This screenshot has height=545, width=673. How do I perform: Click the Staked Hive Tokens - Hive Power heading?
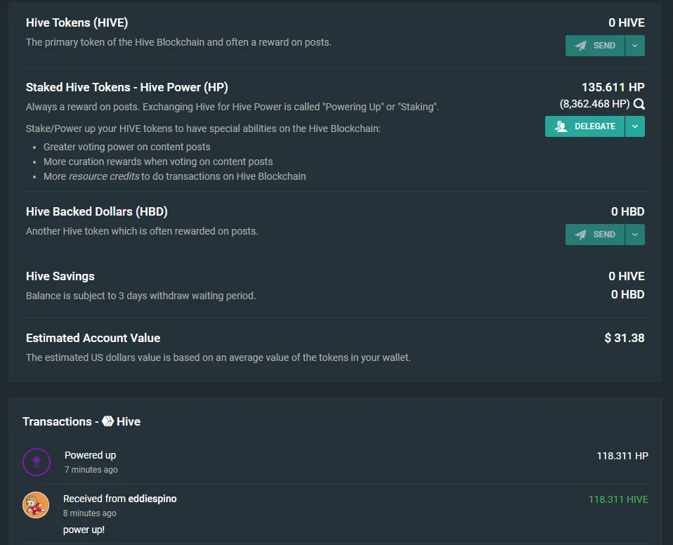click(x=127, y=87)
